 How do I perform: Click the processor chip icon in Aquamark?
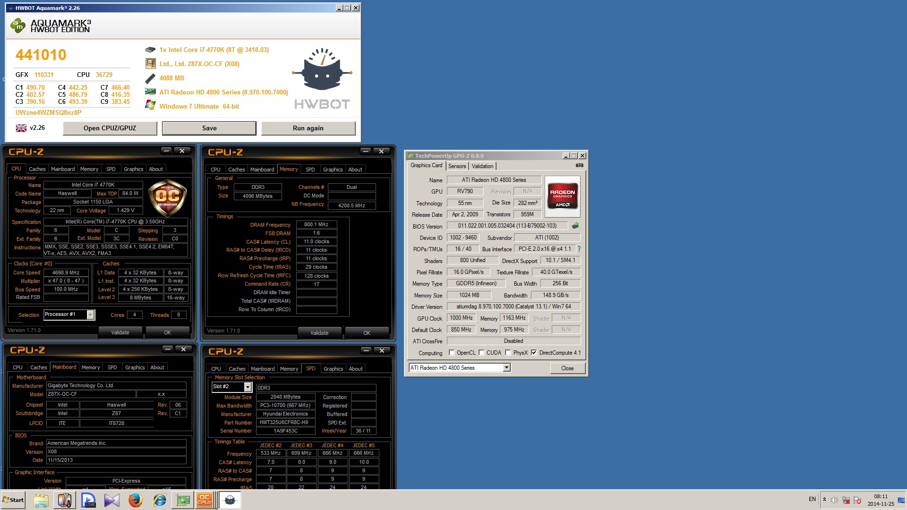point(150,50)
